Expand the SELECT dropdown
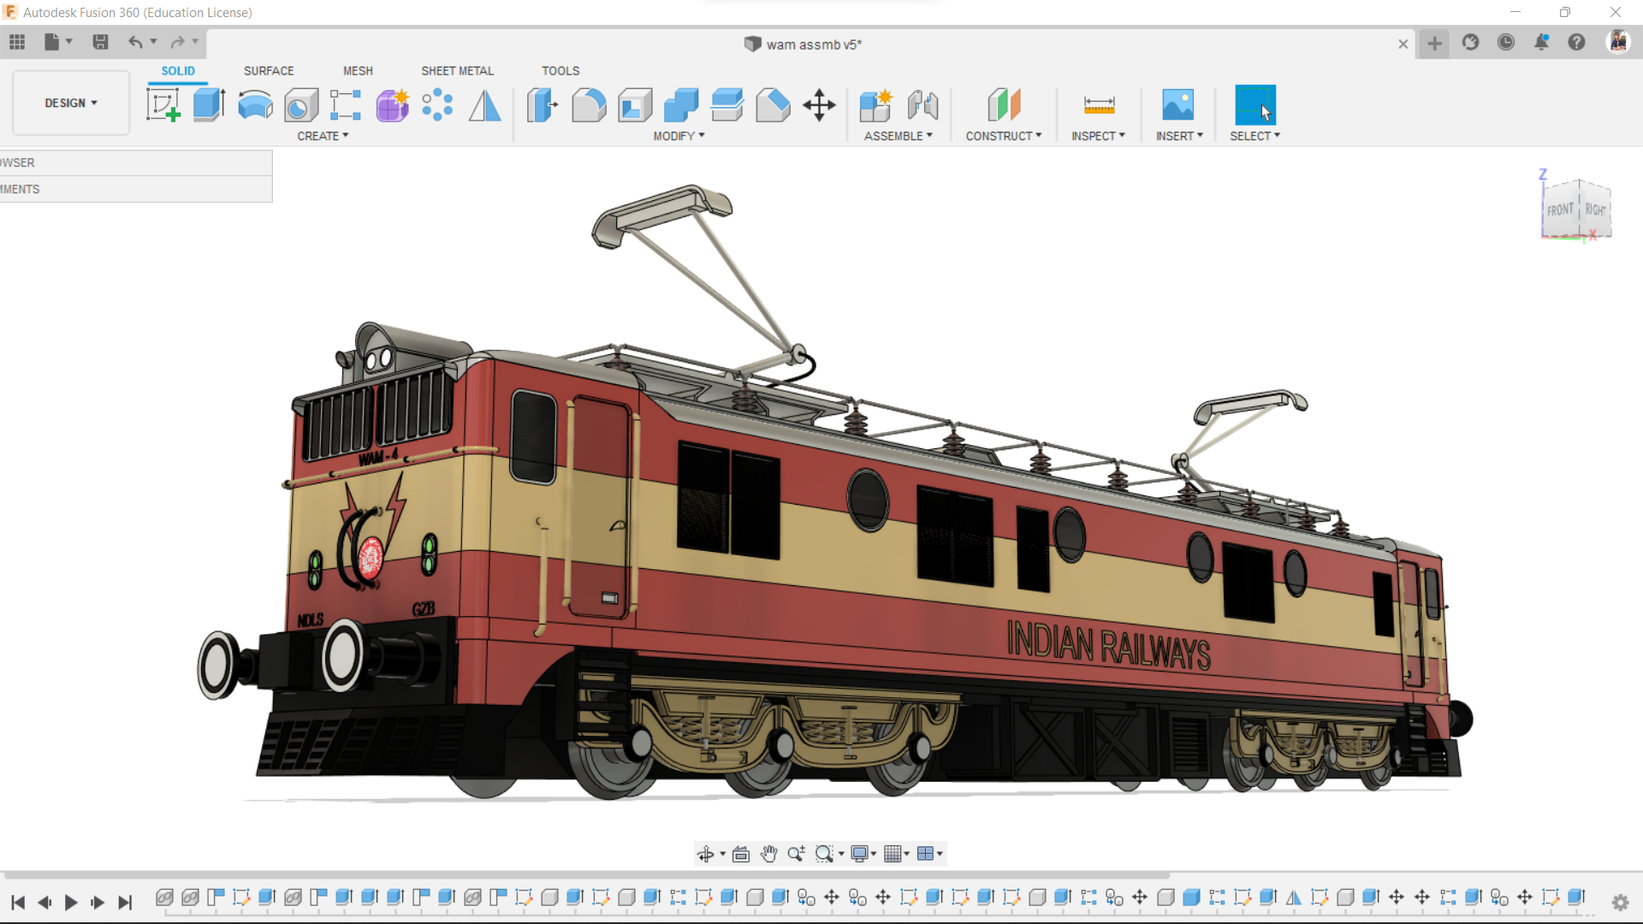This screenshot has height=924, width=1643. coord(1254,136)
